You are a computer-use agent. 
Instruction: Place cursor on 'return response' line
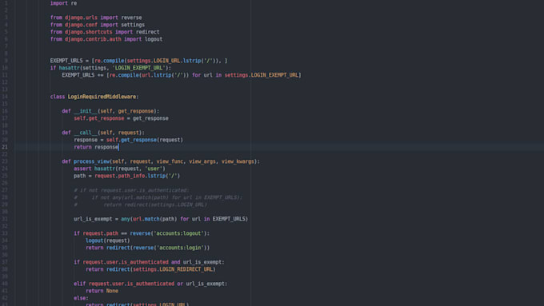pyautogui.click(x=96, y=147)
